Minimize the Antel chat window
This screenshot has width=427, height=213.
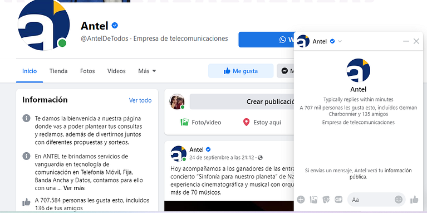(406, 41)
